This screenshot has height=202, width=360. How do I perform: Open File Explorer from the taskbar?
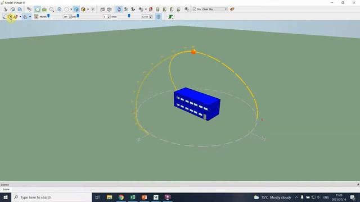point(109,197)
